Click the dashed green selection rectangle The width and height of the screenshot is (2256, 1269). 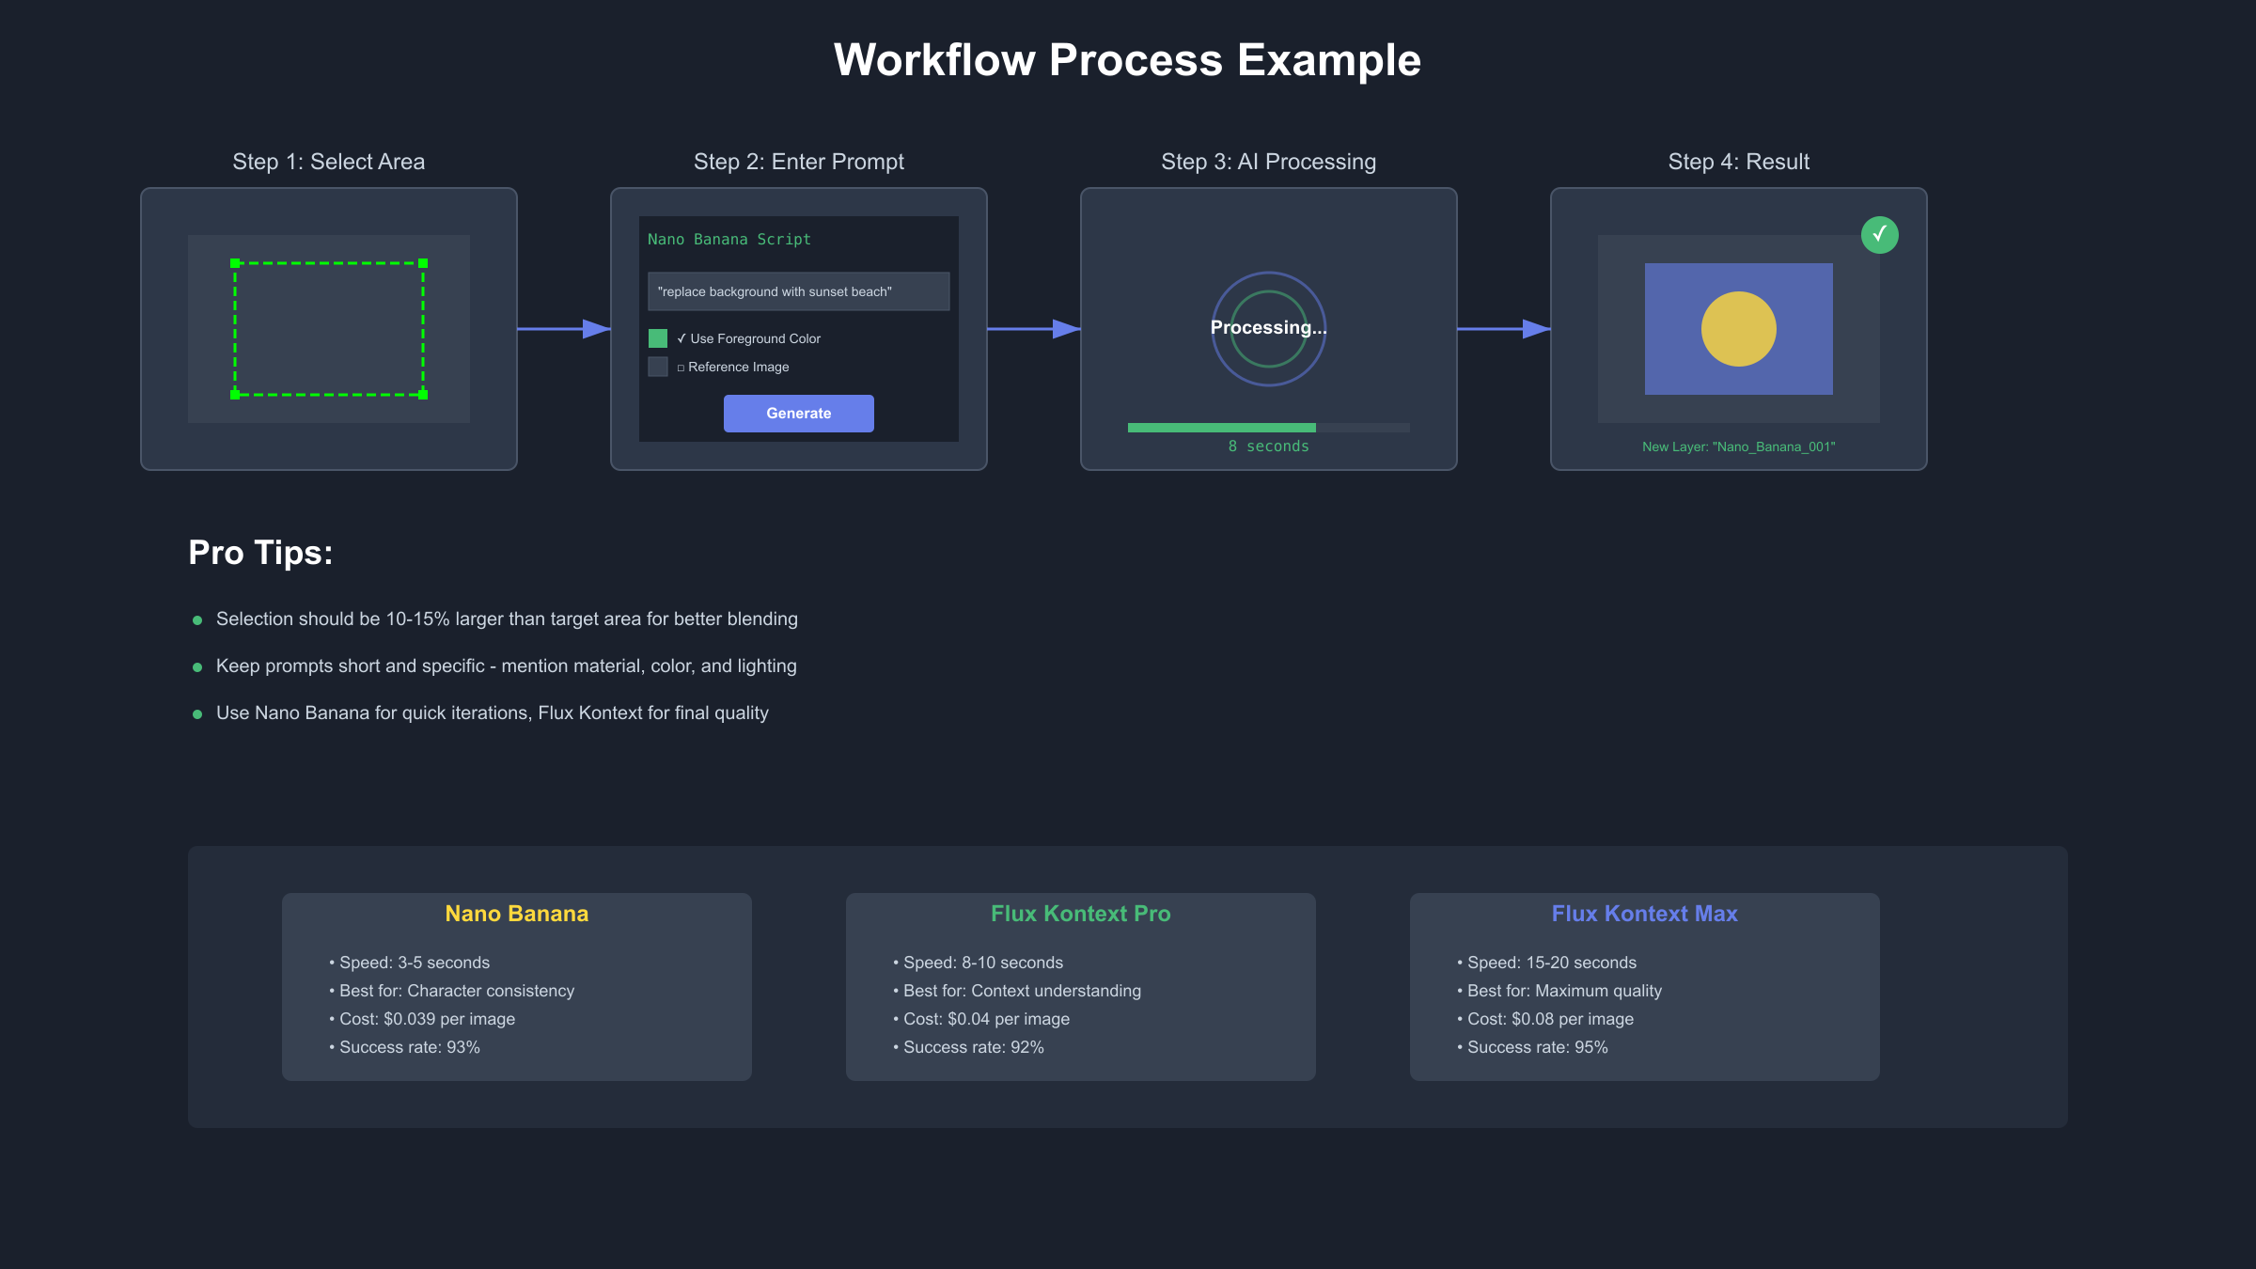click(329, 329)
